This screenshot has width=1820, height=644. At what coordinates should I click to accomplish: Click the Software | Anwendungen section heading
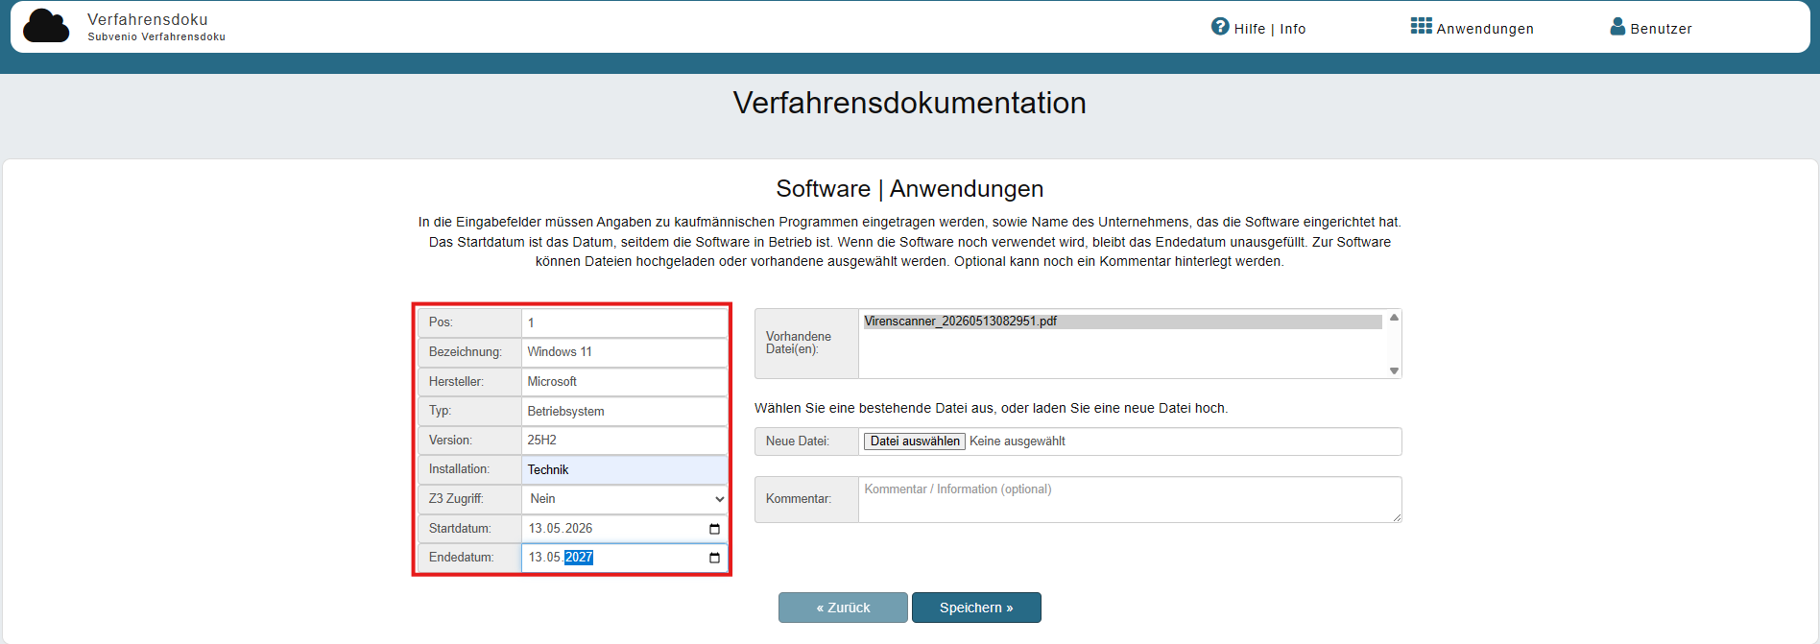[x=910, y=189]
